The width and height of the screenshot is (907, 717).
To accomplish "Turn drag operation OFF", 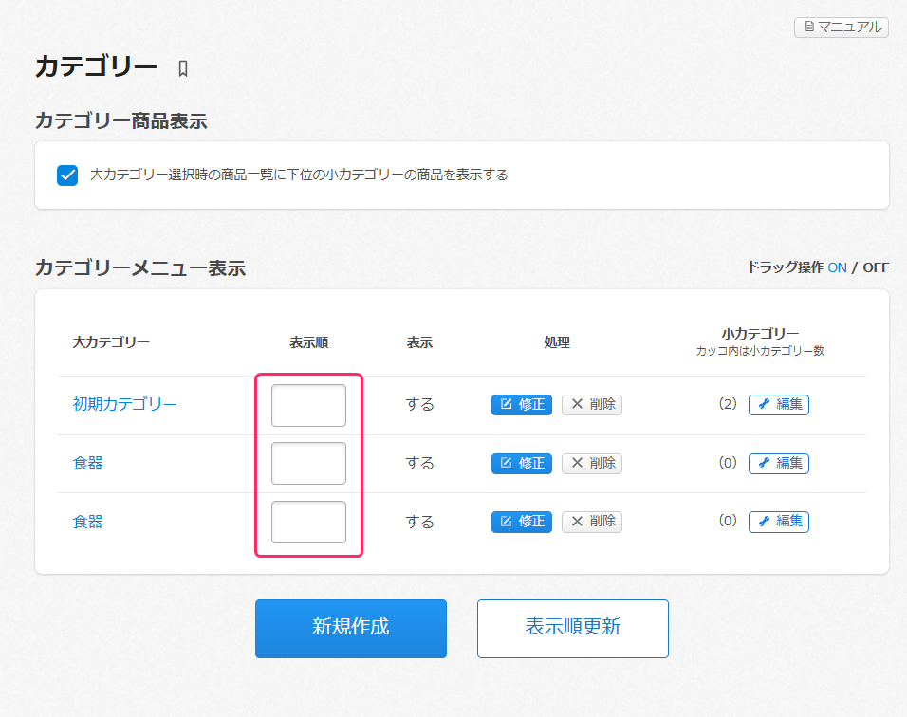I will pos(875,267).
